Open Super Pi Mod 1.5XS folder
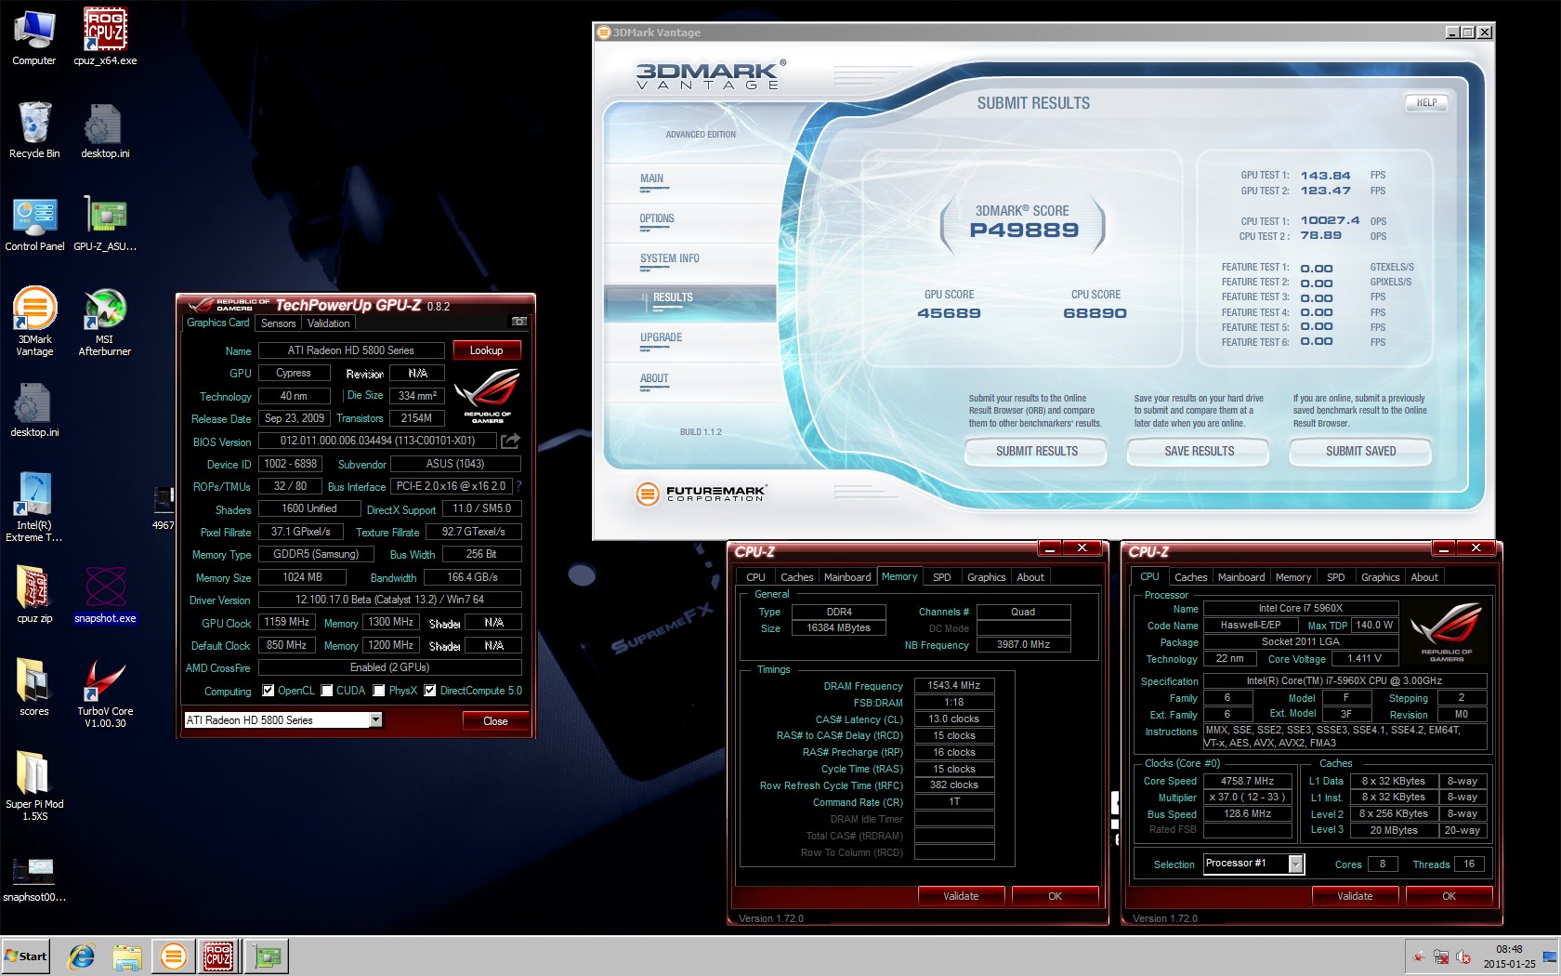This screenshot has width=1561, height=976. tap(34, 786)
